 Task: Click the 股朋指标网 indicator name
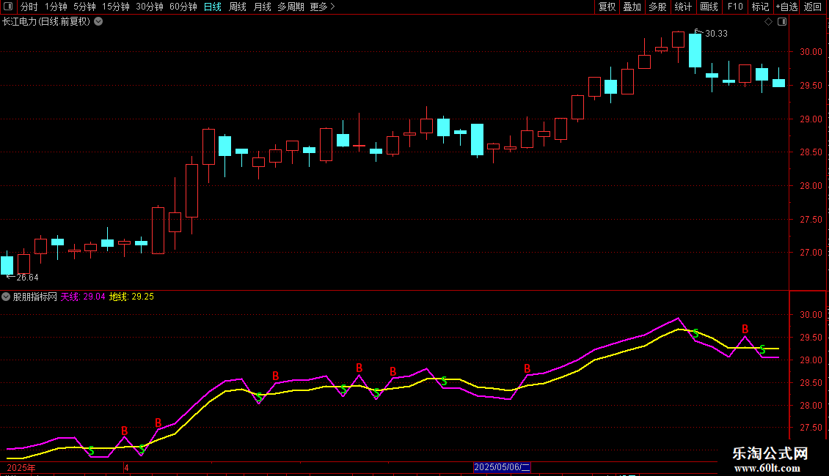(x=35, y=297)
